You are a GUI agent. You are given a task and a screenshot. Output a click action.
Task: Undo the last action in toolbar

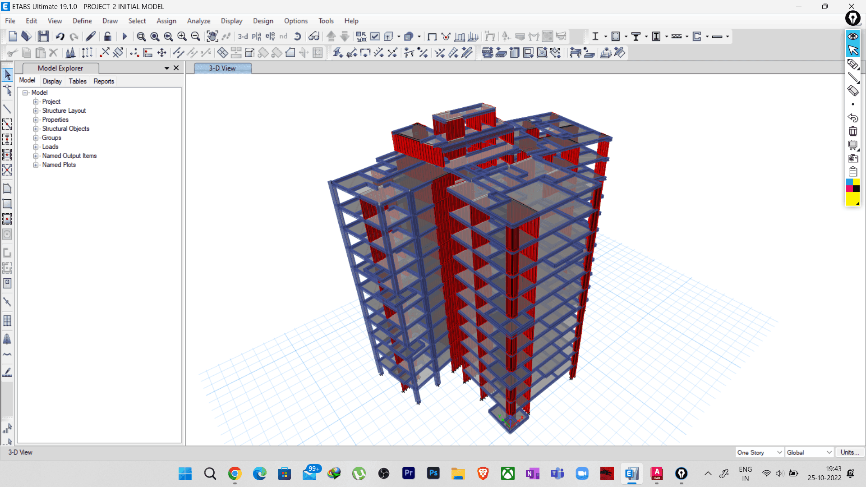(x=60, y=37)
